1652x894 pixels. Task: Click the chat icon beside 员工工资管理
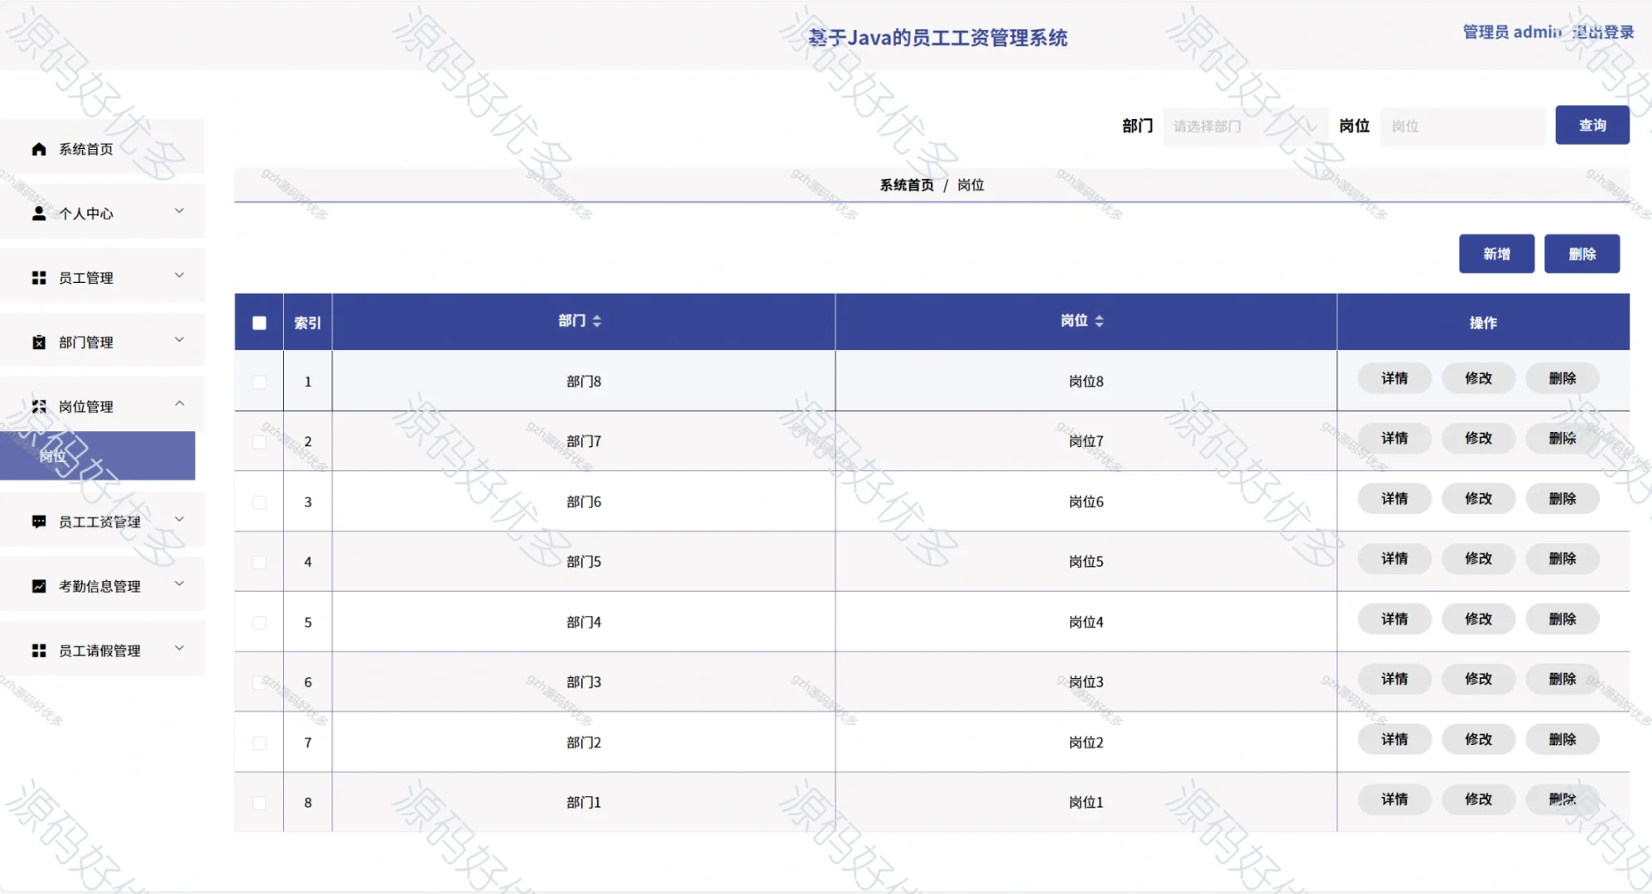[x=38, y=521]
